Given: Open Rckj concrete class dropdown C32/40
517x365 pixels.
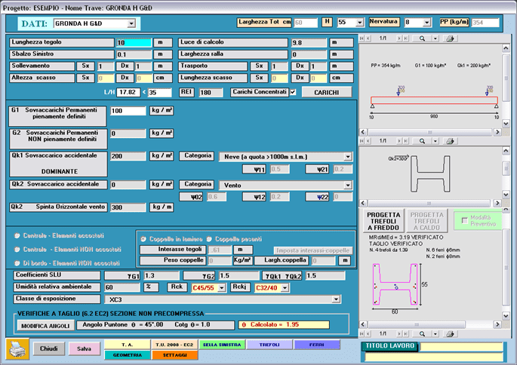Looking at the screenshot, I should click(285, 288).
